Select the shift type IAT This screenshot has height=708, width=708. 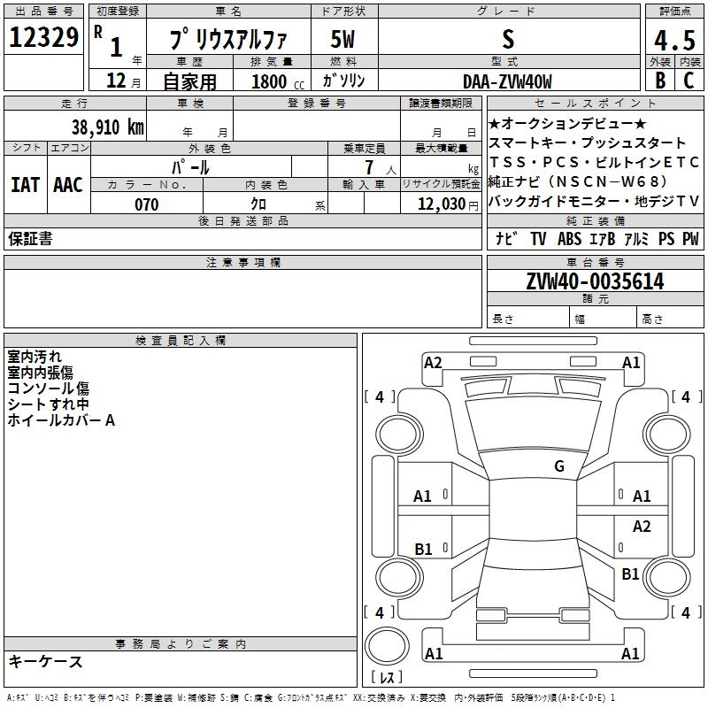[x=26, y=185]
